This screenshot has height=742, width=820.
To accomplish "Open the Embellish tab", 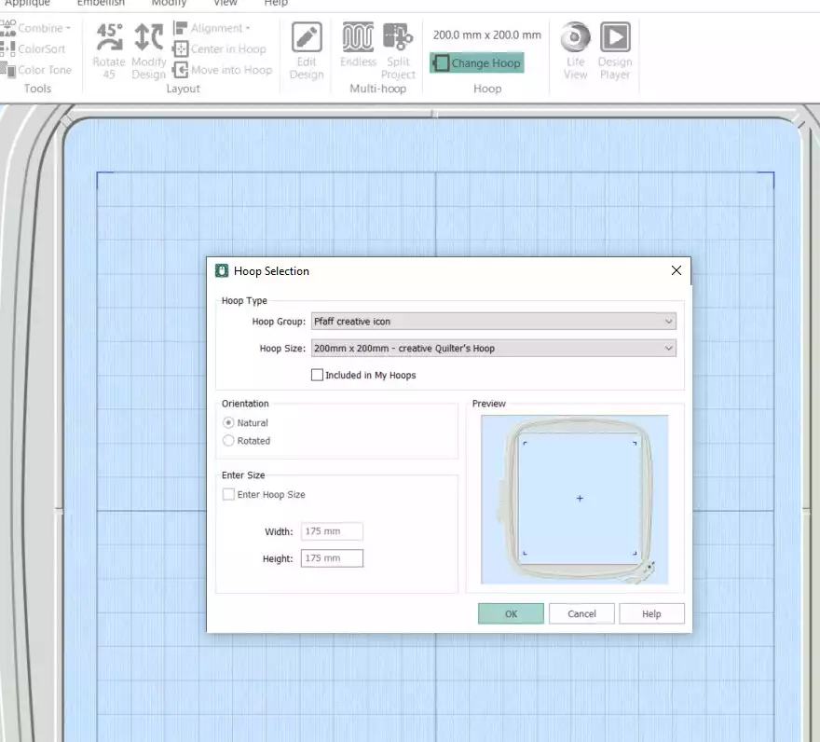I will coord(101,3).
